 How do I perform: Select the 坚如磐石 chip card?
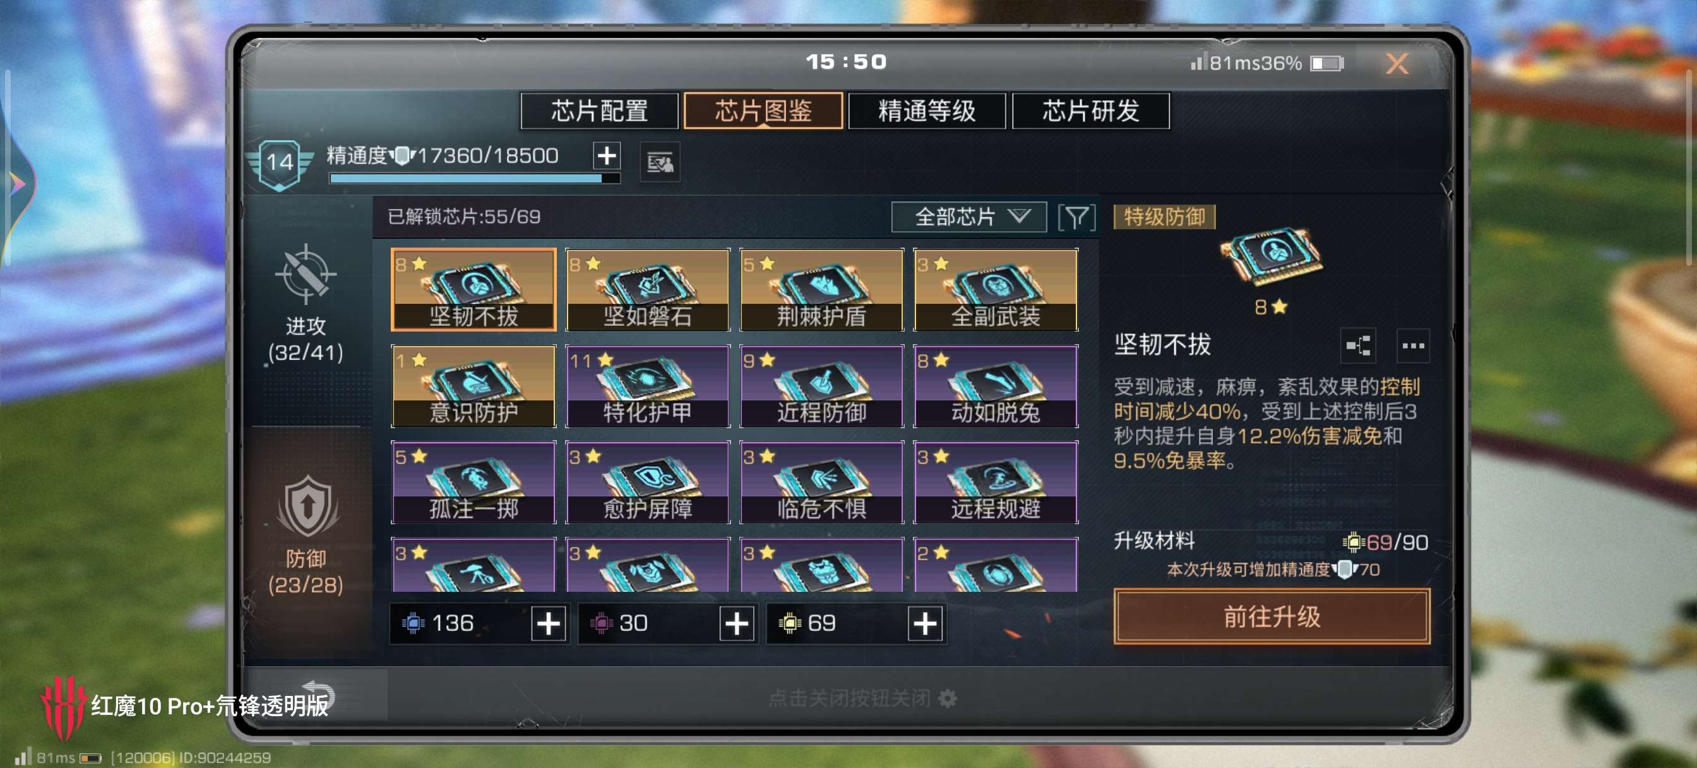(x=648, y=290)
